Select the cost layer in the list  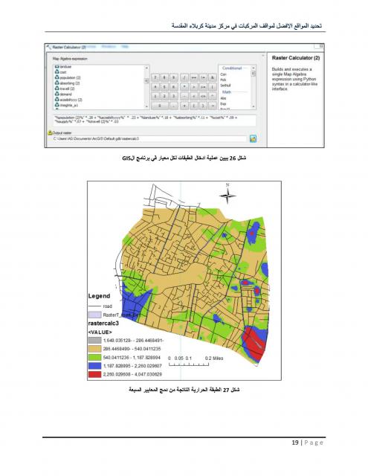point(63,72)
